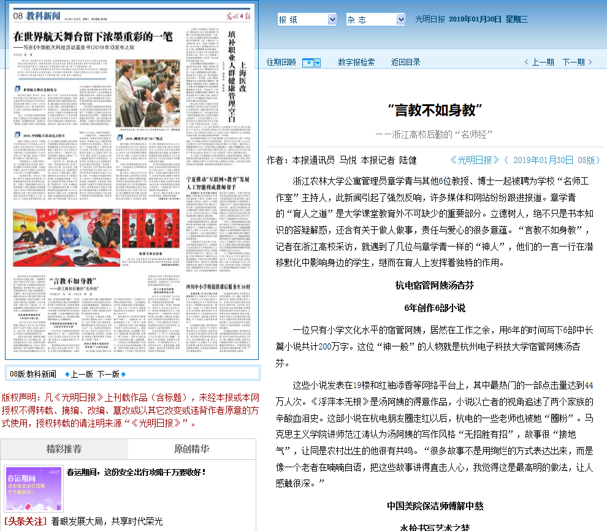Go back via 返回目录
This screenshot has width=607, height=531.
405,63
